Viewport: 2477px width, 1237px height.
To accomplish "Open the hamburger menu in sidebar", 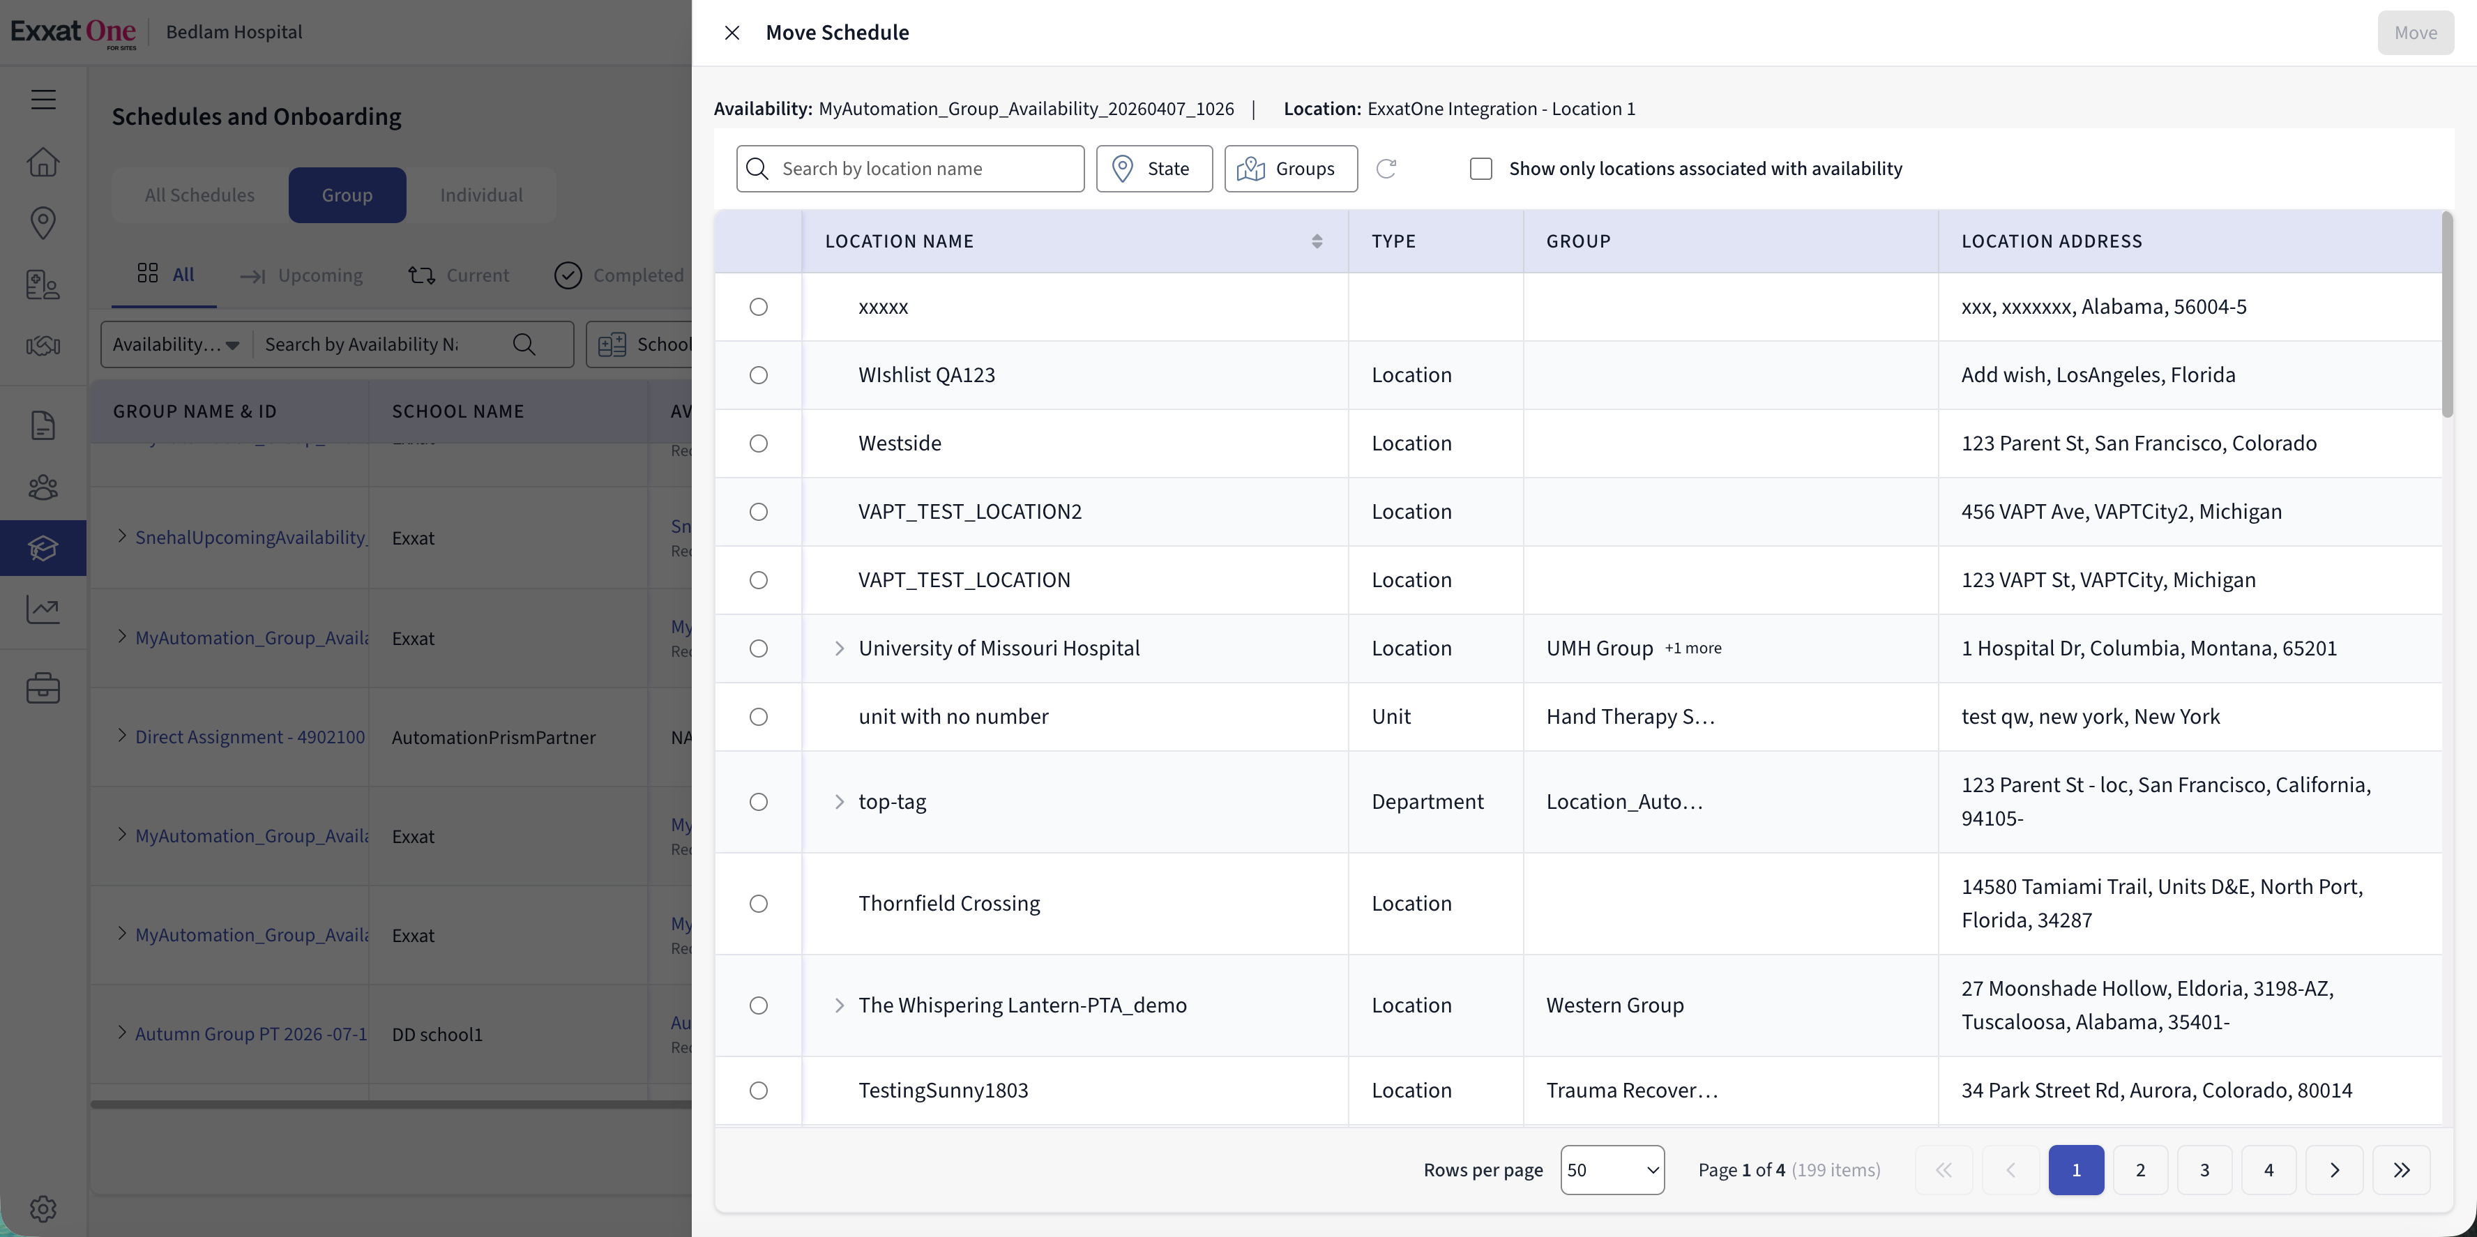I will [x=43, y=99].
